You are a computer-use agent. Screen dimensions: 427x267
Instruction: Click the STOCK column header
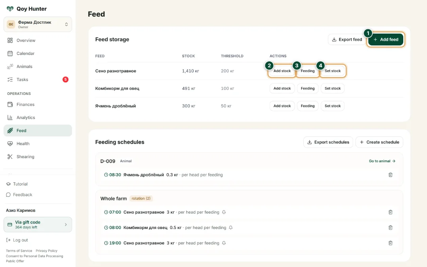[x=189, y=56]
